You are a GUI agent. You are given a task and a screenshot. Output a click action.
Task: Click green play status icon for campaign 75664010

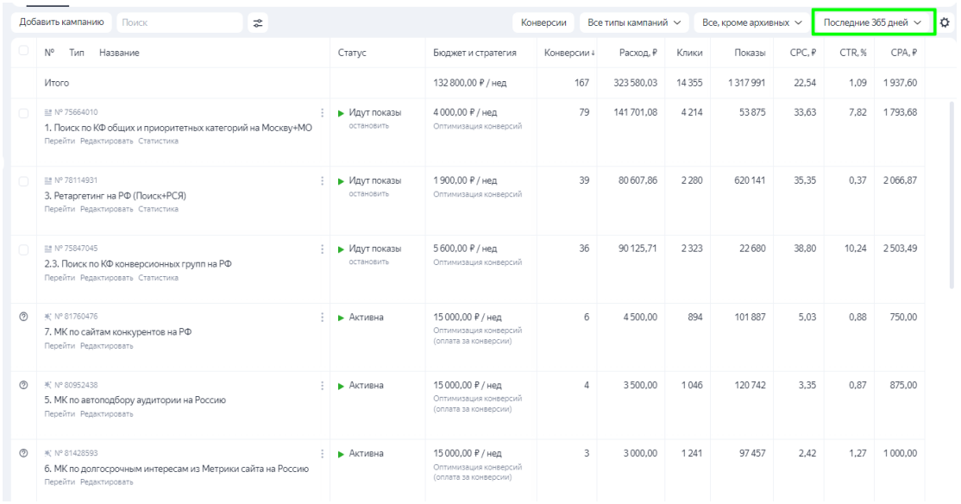click(x=341, y=113)
